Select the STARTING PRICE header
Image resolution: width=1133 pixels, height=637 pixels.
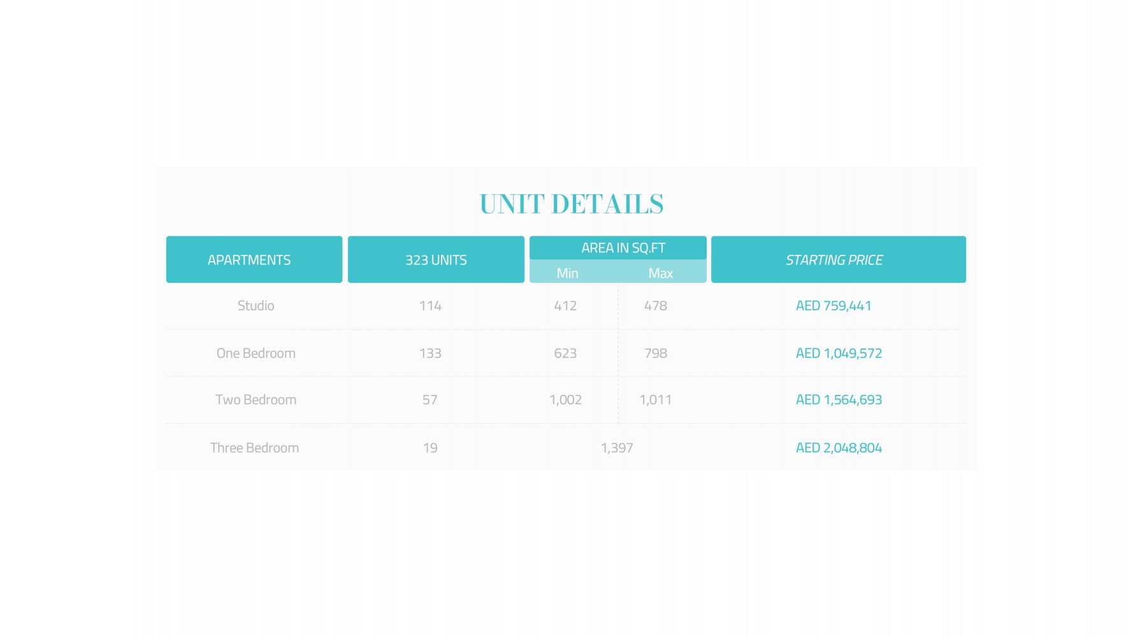834,260
